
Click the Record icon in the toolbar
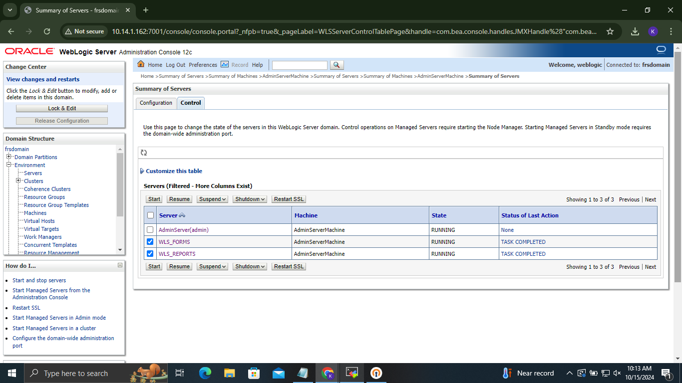coord(225,64)
